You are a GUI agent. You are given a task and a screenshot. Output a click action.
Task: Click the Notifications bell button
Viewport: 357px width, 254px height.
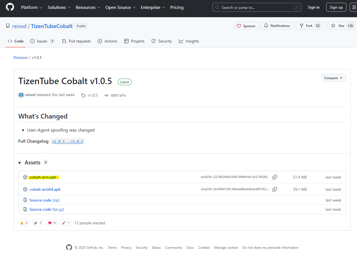point(277,26)
